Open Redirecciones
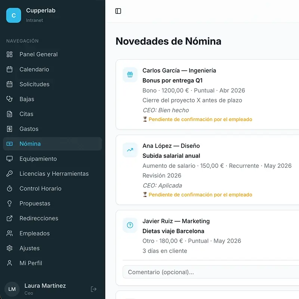The height and width of the screenshot is (299, 299). coord(52,218)
